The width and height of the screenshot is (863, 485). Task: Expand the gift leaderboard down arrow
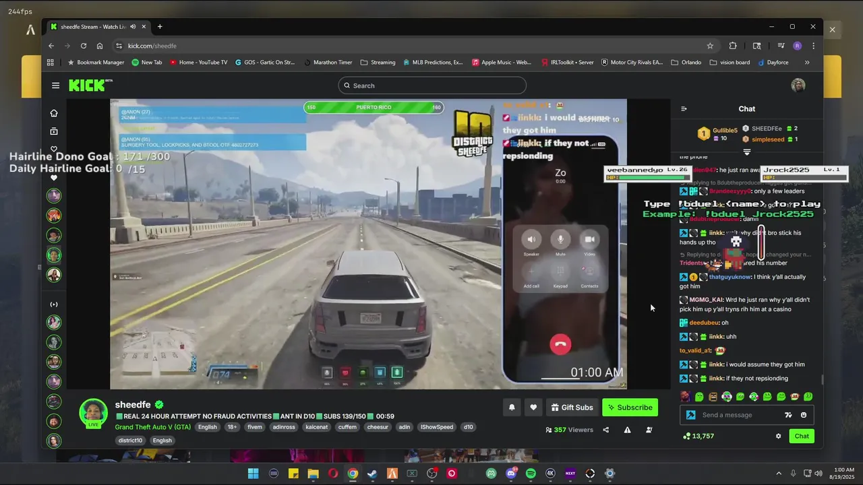(746, 152)
